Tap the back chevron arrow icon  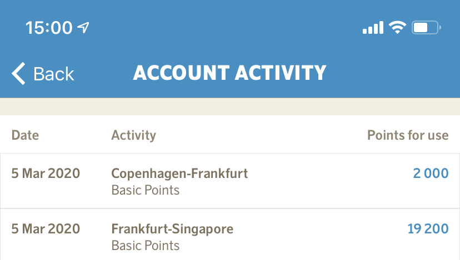click(x=19, y=74)
